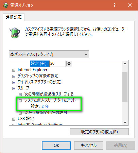Image resolution: width=138 pixels, height=153 pixels.
Task: Click the help question mark button
Action: (x=115, y=5)
